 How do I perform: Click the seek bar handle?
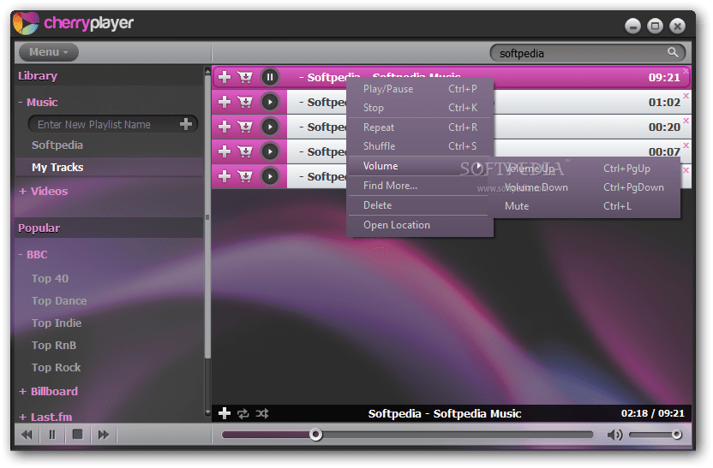click(x=315, y=435)
